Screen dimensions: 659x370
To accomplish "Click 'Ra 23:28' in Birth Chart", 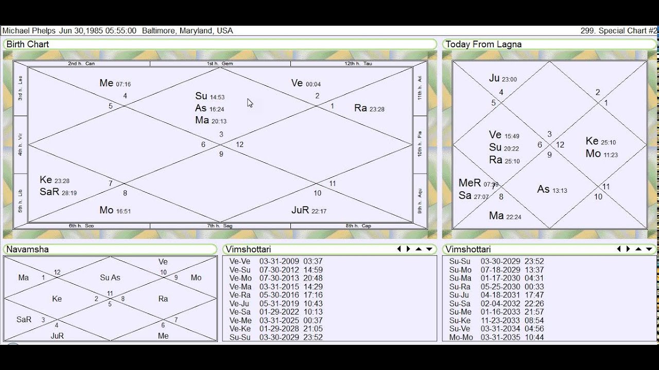I will [369, 108].
